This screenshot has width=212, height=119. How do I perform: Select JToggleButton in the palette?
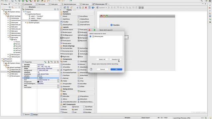[x=67, y=70]
